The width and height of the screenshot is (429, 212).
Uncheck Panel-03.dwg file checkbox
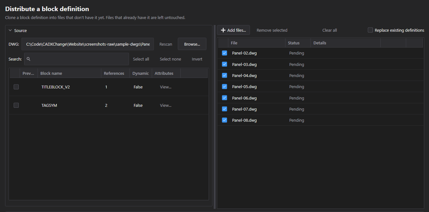point(225,64)
